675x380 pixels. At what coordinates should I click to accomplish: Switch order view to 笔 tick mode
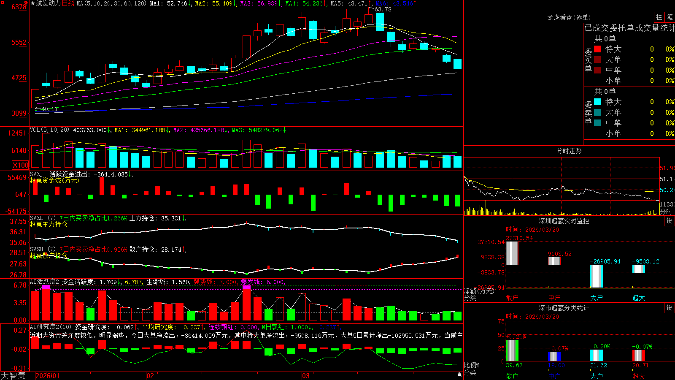click(x=670, y=17)
